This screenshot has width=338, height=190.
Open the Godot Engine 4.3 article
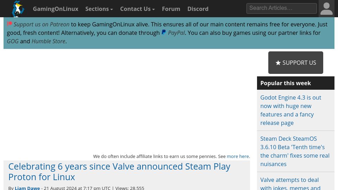(x=290, y=110)
